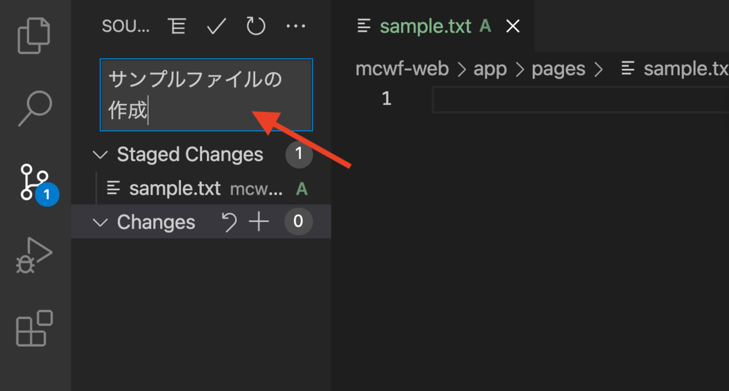Refresh the source control panel
Image resolution: width=729 pixels, height=391 pixels.
(256, 26)
